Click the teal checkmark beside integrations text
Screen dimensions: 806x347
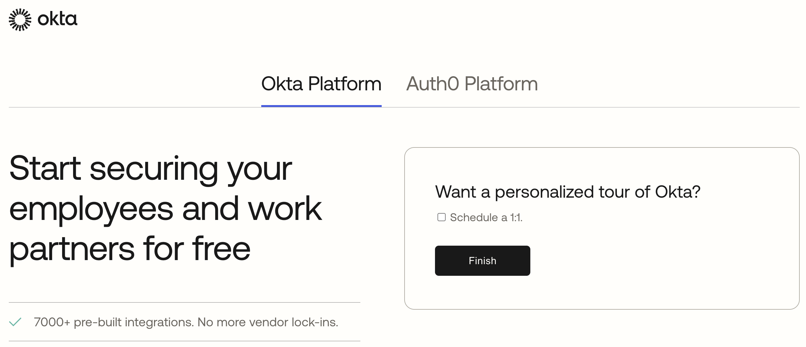pos(15,322)
